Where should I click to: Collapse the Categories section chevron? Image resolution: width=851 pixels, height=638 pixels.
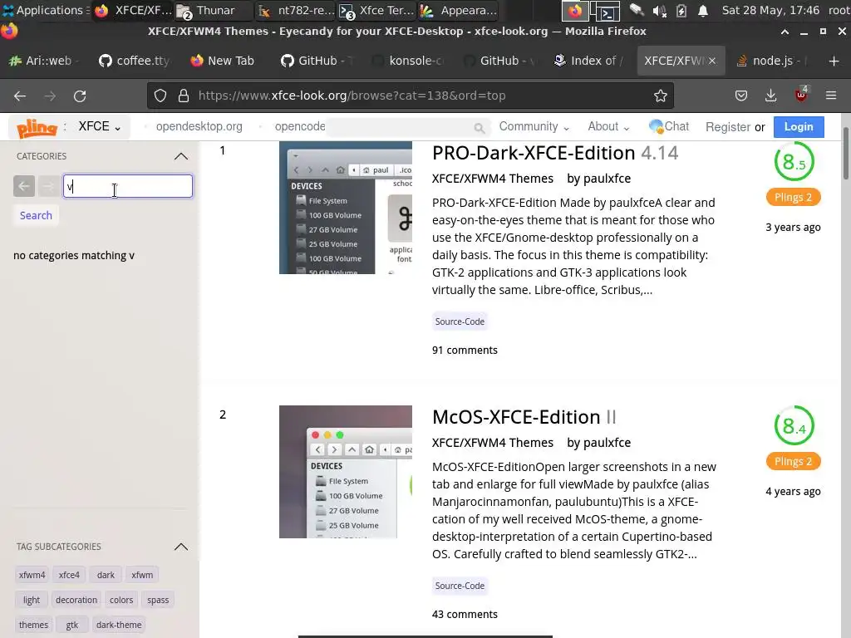180,156
